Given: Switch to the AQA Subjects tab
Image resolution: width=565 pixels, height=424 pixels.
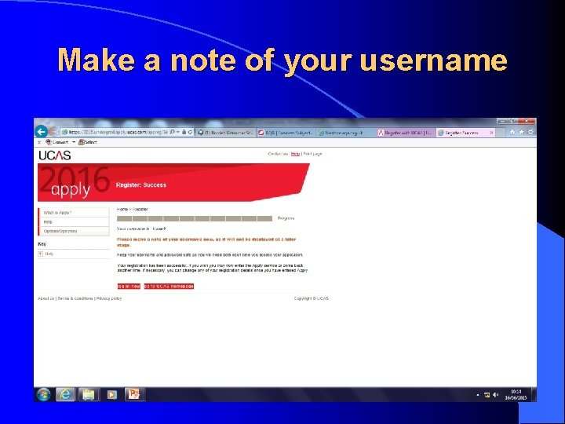Looking at the screenshot, I should click(286, 133).
